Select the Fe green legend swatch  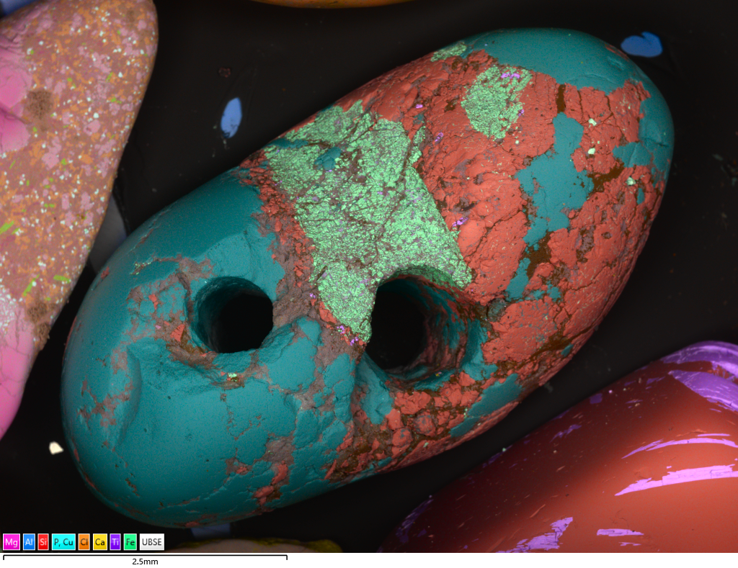pyautogui.click(x=130, y=542)
